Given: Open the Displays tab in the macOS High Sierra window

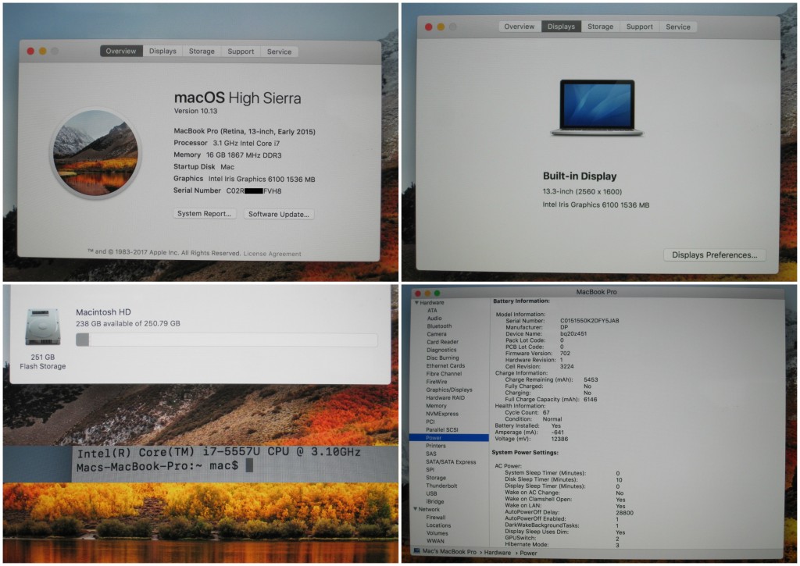Looking at the screenshot, I should (x=162, y=51).
